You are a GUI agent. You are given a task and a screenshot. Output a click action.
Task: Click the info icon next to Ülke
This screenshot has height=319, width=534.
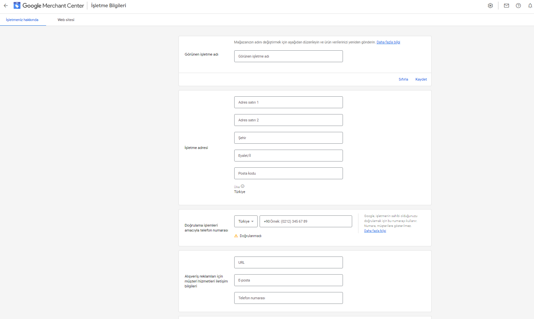coord(242,186)
